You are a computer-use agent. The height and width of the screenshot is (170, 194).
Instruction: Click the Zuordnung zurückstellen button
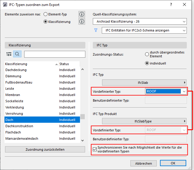[45, 149]
